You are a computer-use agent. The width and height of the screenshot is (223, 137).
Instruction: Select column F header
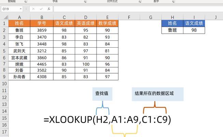129,17
